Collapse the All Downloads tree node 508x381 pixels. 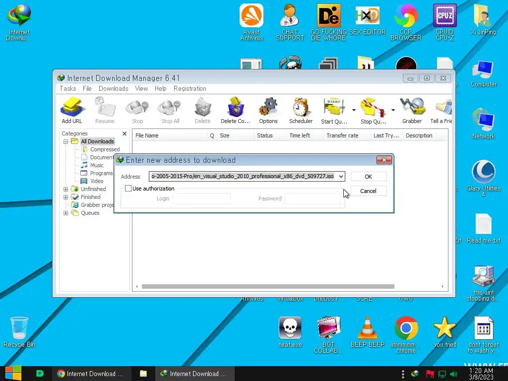click(x=66, y=141)
